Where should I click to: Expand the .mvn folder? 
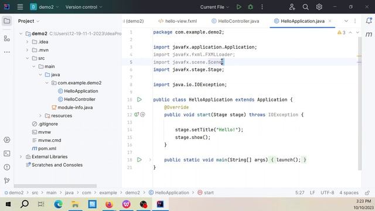click(28, 50)
